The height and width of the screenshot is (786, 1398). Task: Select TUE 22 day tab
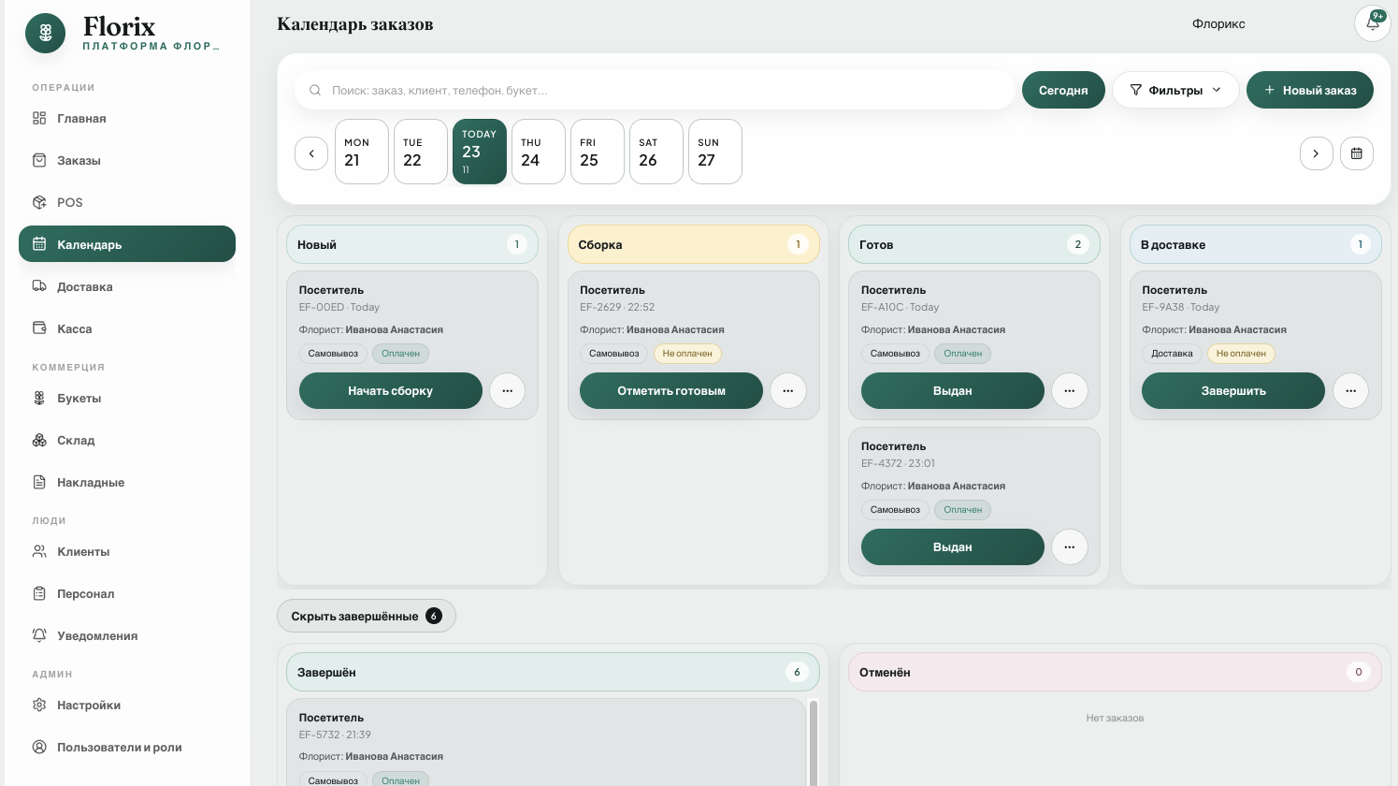pyautogui.click(x=421, y=152)
